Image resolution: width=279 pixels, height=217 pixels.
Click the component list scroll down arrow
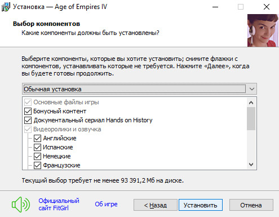click(x=251, y=165)
